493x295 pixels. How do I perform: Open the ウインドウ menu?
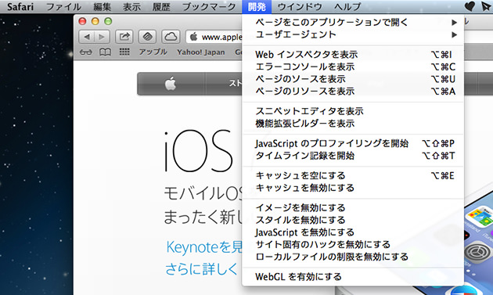(x=300, y=6)
